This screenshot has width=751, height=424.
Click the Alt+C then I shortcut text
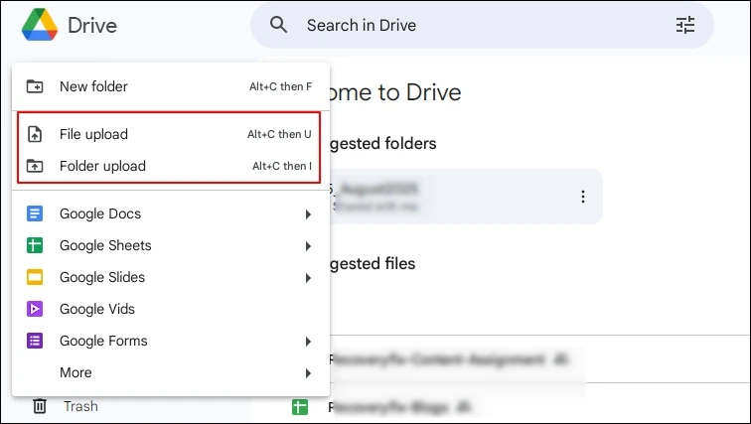(282, 166)
